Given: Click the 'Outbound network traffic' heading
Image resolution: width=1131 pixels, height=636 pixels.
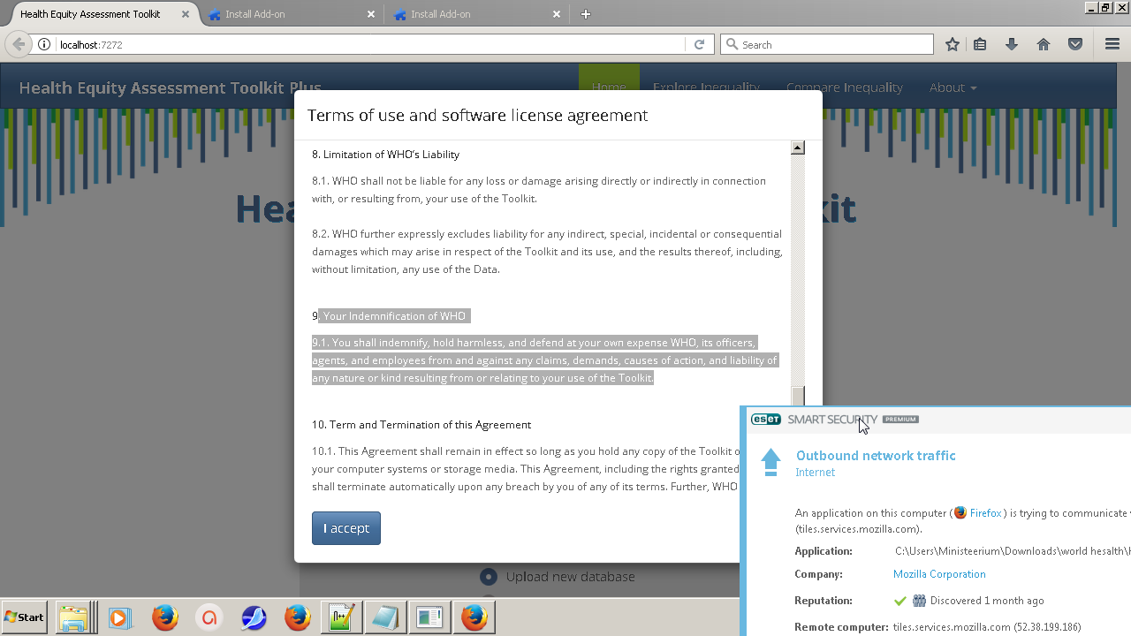Looking at the screenshot, I should [876, 456].
